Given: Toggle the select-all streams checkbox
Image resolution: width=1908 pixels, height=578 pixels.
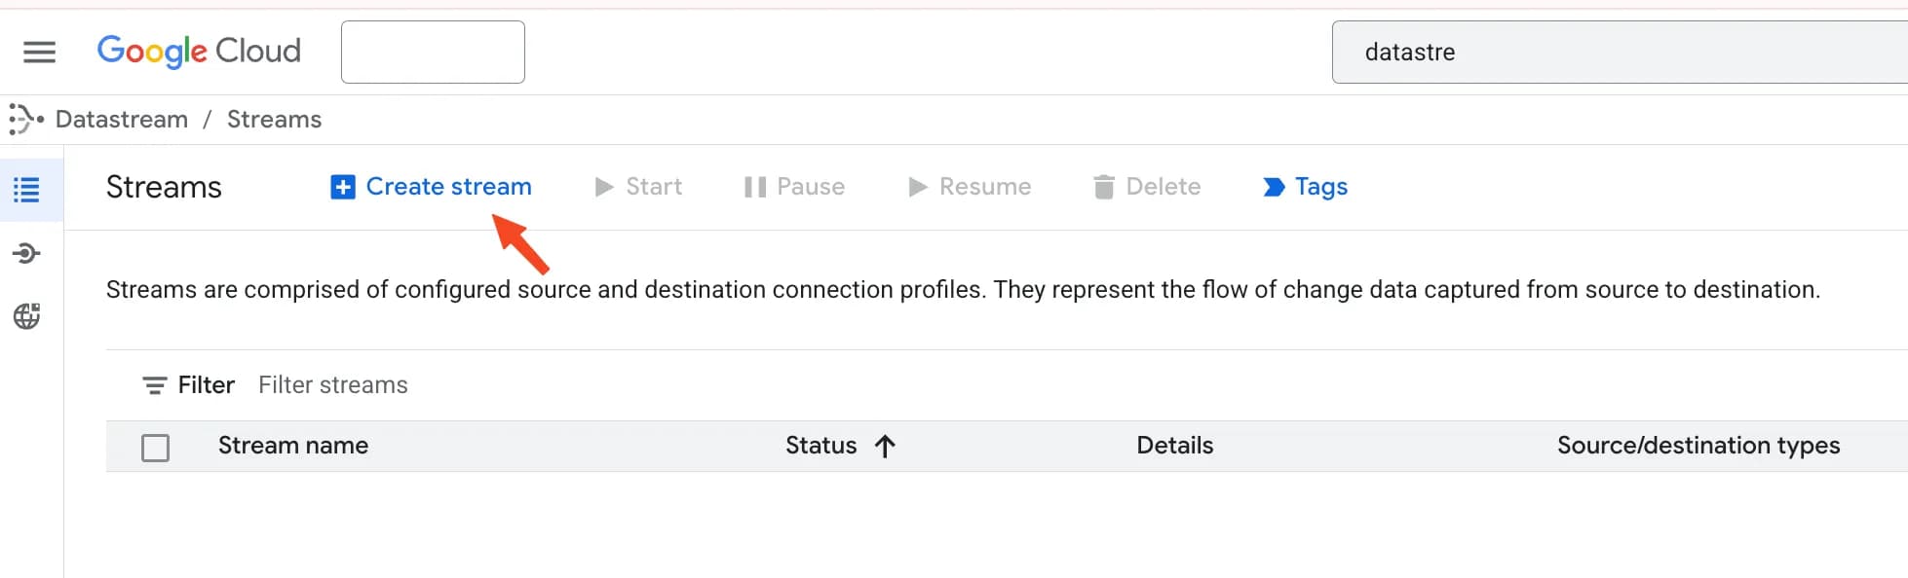Looking at the screenshot, I should [155, 448].
